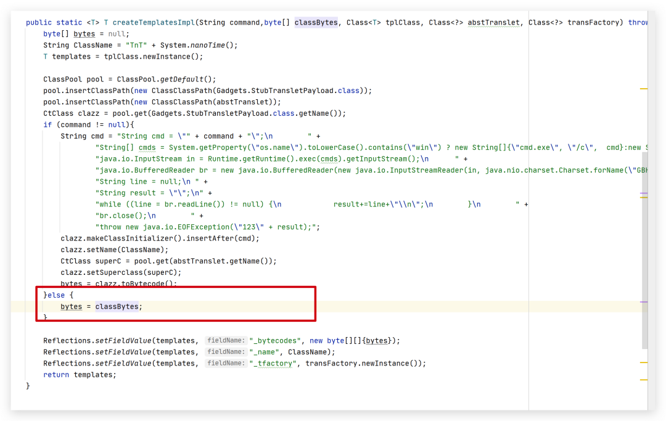Click the "_tfactory" string literal
The width and height of the screenshot is (666, 421).
click(x=273, y=364)
